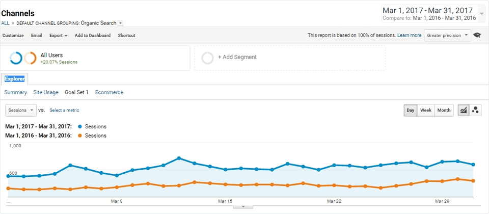The height and width of the screenshot is (214, 489).
Task: Click the Learn more link
Action: [x=409, y=35]
